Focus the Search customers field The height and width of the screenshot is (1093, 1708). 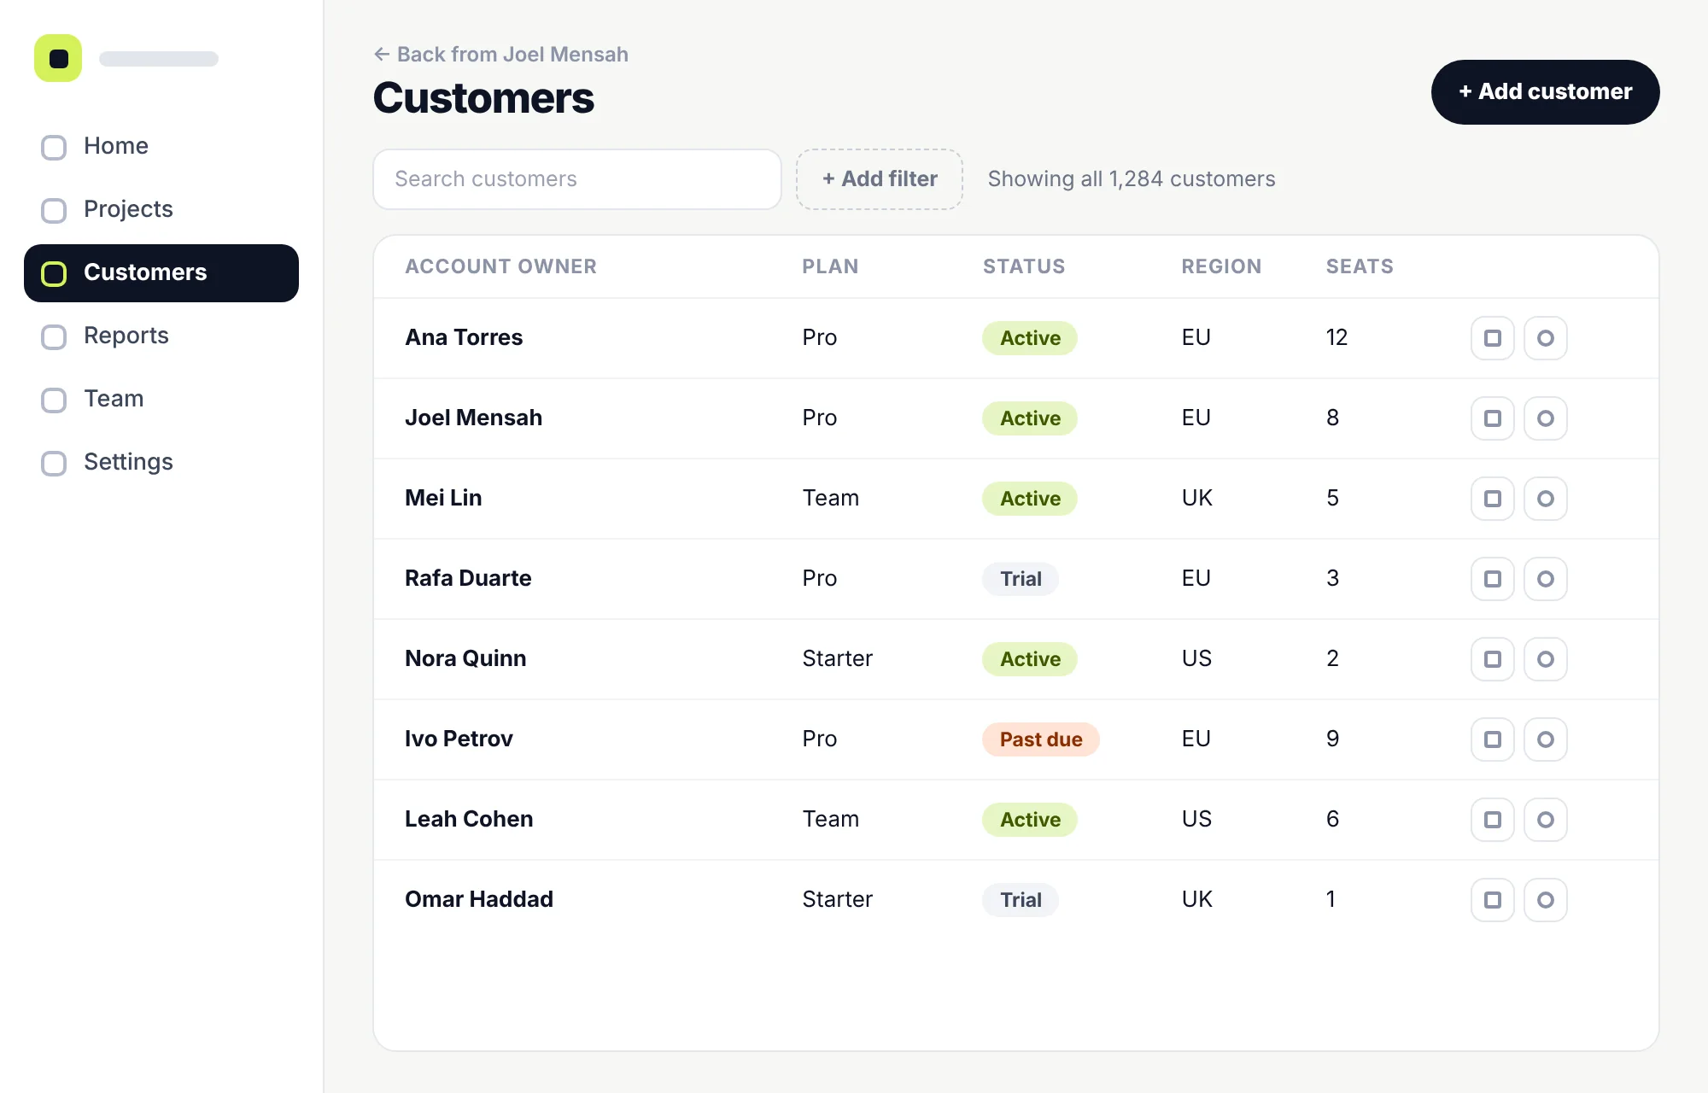[x=577, y=179]
